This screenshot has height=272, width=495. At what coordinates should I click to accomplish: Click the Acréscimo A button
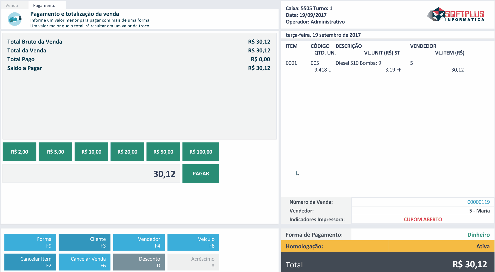click(x=193, y=262)
